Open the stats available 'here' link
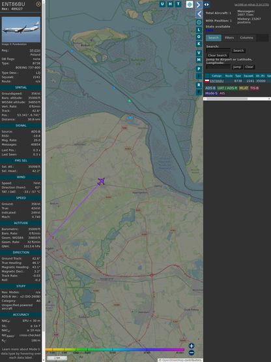Image resolution: width=271 pixels, height=362 pixels. [x=209, y=30]
